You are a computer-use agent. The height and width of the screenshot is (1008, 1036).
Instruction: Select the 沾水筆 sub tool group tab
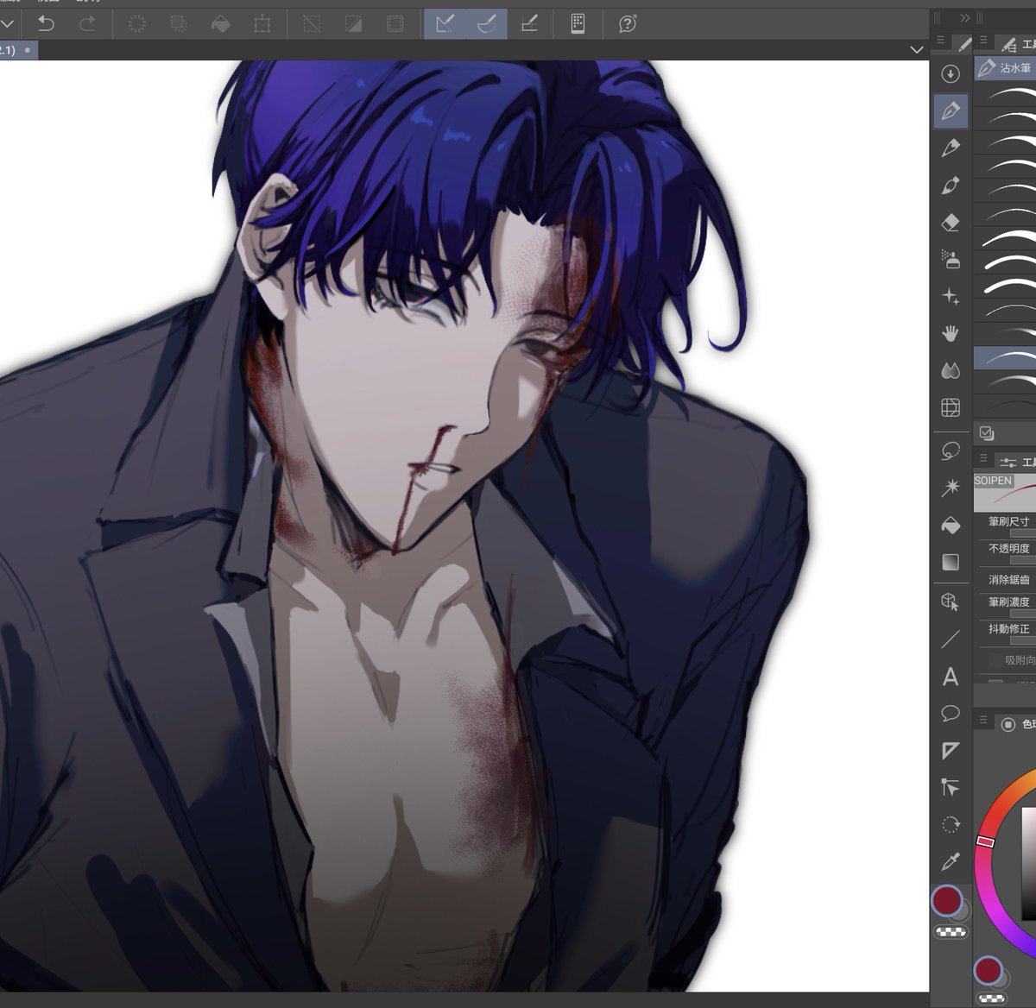[x=1005, y=67]
